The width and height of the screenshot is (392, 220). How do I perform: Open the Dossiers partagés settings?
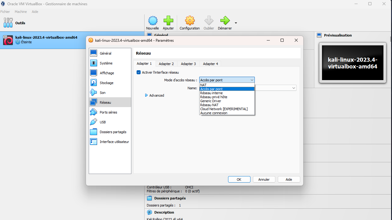113,132
